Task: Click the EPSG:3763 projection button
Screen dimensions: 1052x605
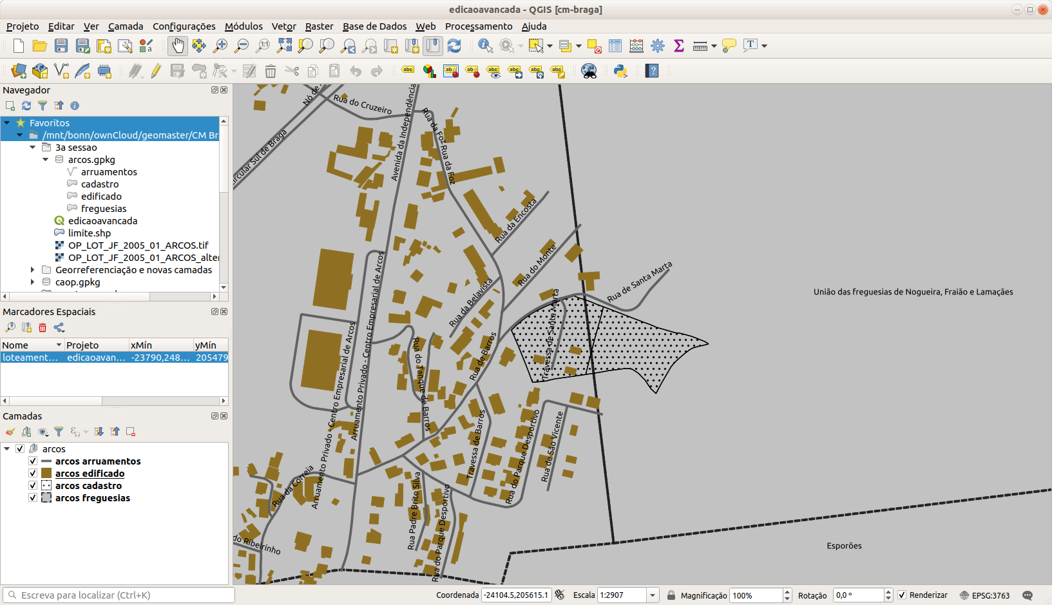Action: point(984,595)
